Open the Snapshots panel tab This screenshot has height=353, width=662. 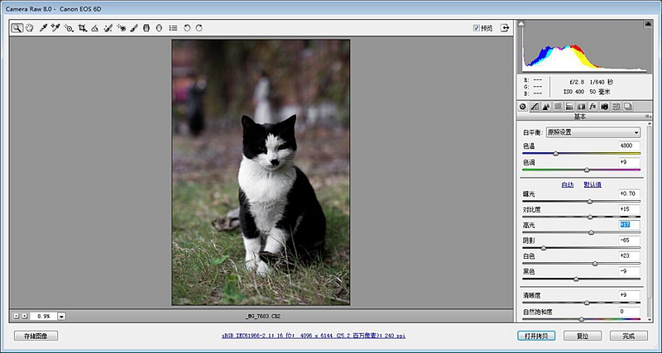628,107
